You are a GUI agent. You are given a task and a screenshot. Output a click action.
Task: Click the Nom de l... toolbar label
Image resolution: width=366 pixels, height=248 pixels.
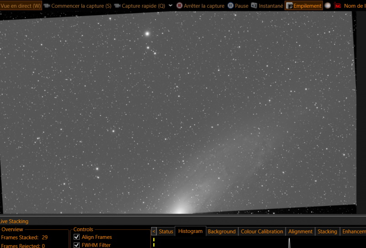355,6
